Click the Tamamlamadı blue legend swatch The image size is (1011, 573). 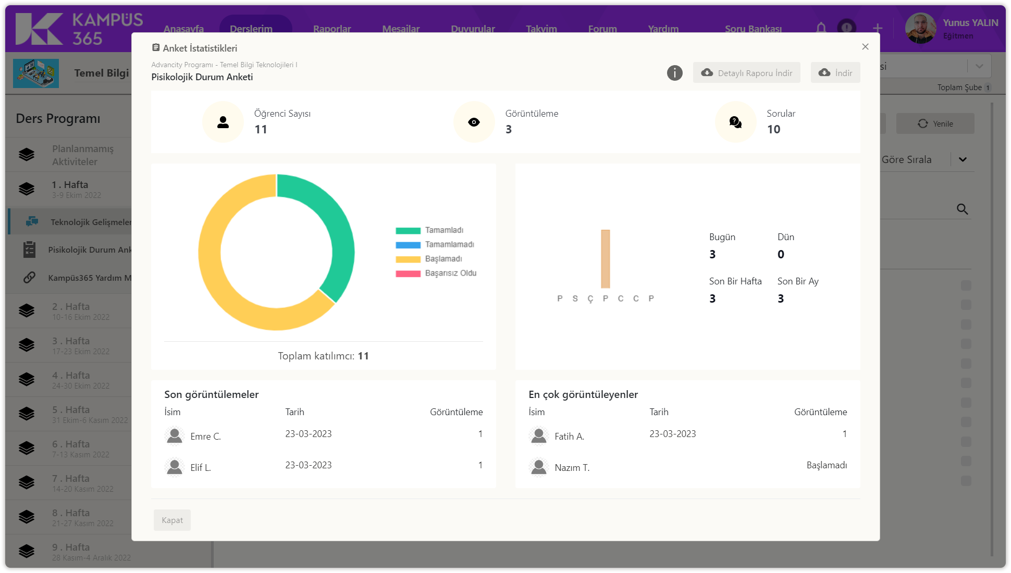tap(408, 245)
